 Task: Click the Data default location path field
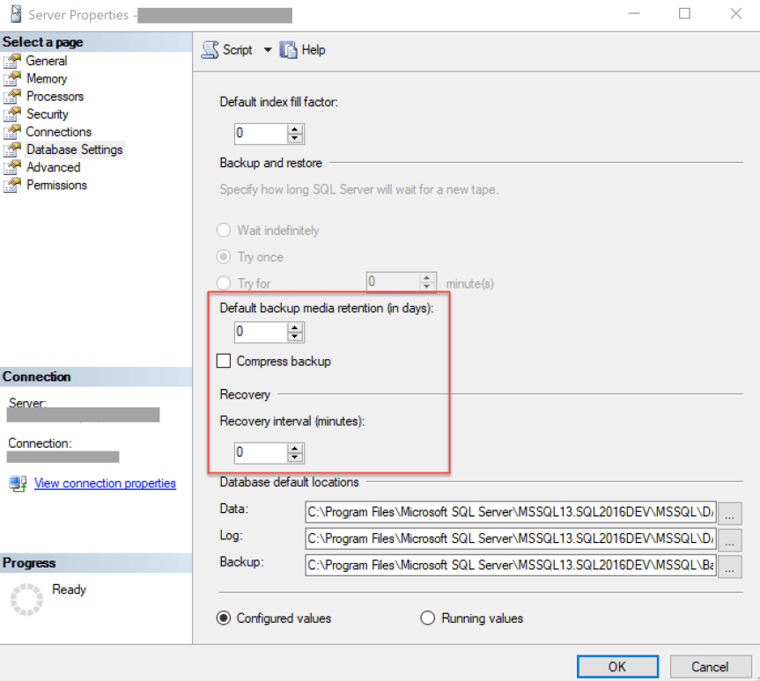[x=511, y=512]
